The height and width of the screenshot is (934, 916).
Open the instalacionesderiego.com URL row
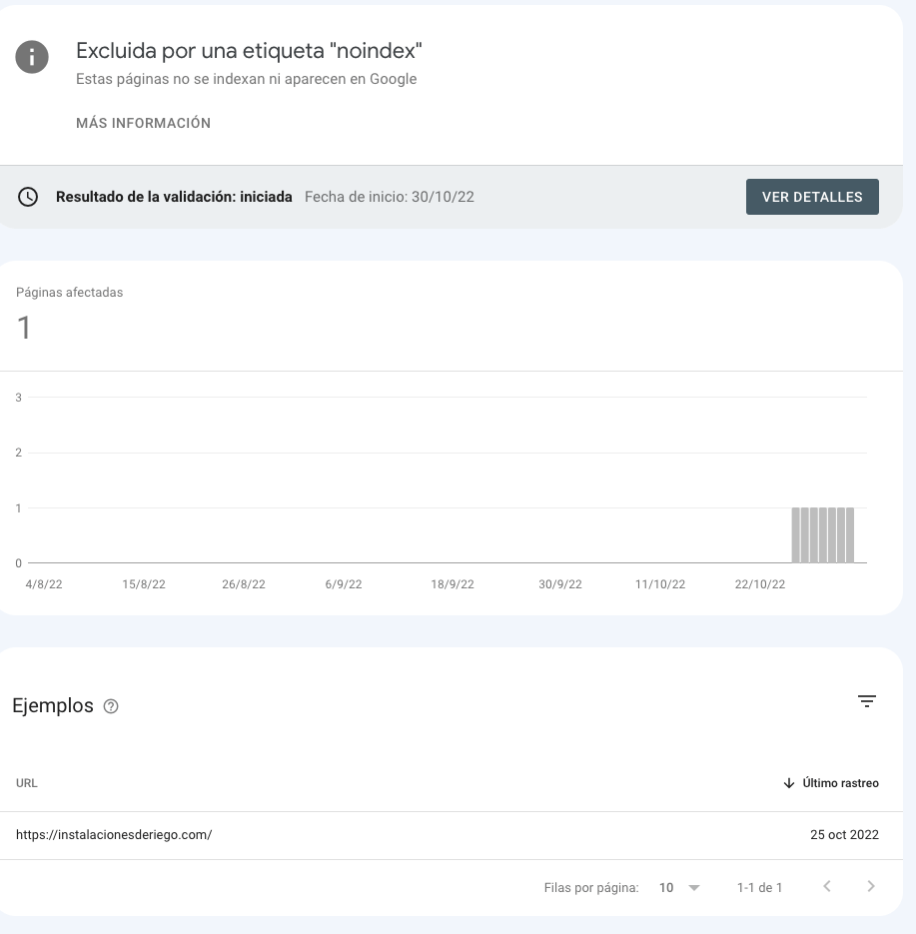pos(451,834)
